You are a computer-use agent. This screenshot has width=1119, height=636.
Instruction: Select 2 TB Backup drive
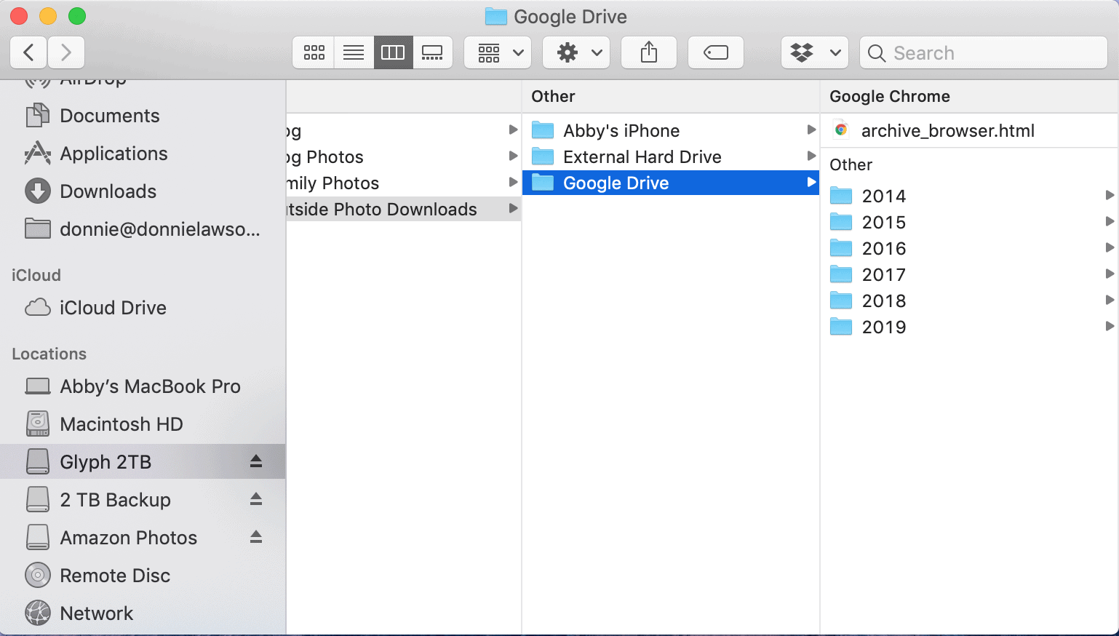(x=143, y=500)
